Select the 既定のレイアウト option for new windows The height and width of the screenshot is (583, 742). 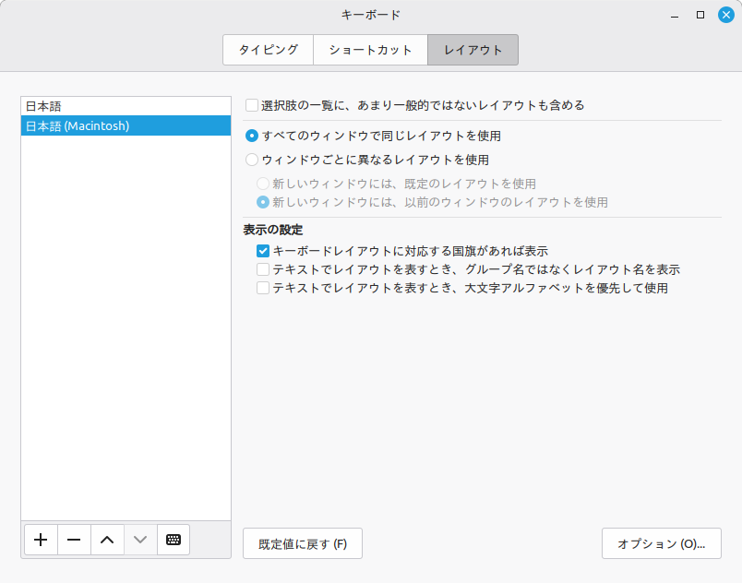pyautogui.click(x=262, y=183)
